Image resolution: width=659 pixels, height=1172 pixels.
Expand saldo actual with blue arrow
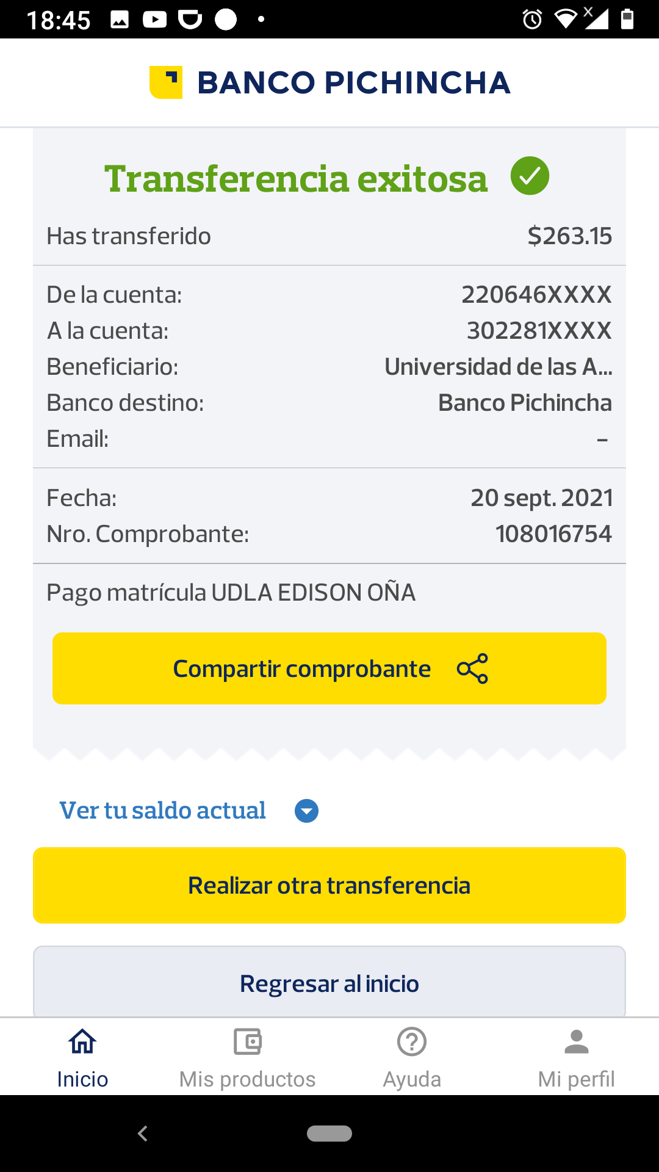(306, 811)
